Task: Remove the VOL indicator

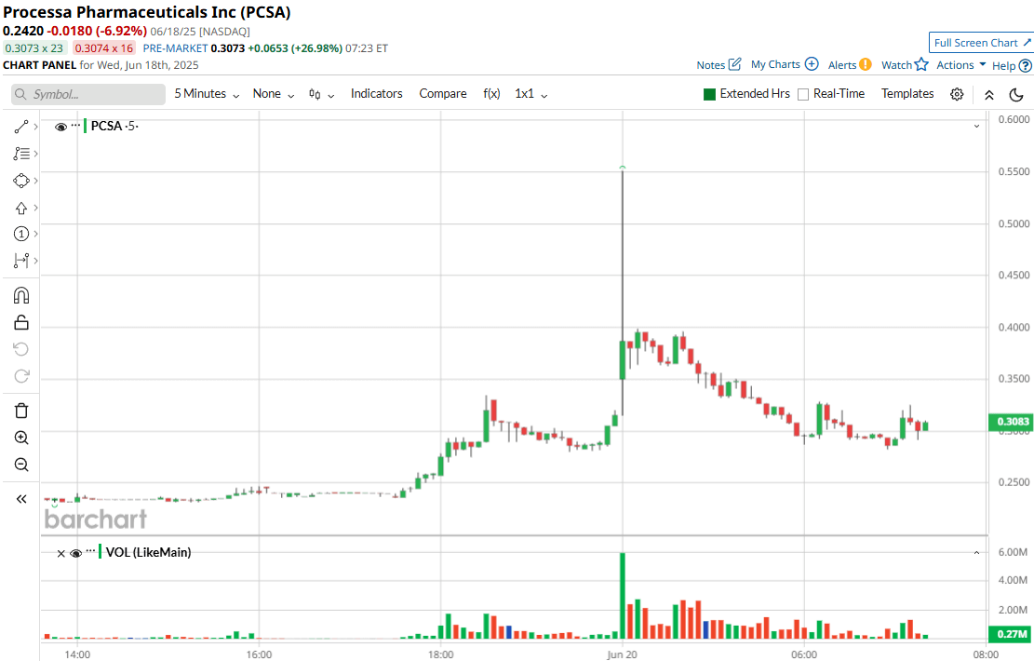Action: coord(60,554)
